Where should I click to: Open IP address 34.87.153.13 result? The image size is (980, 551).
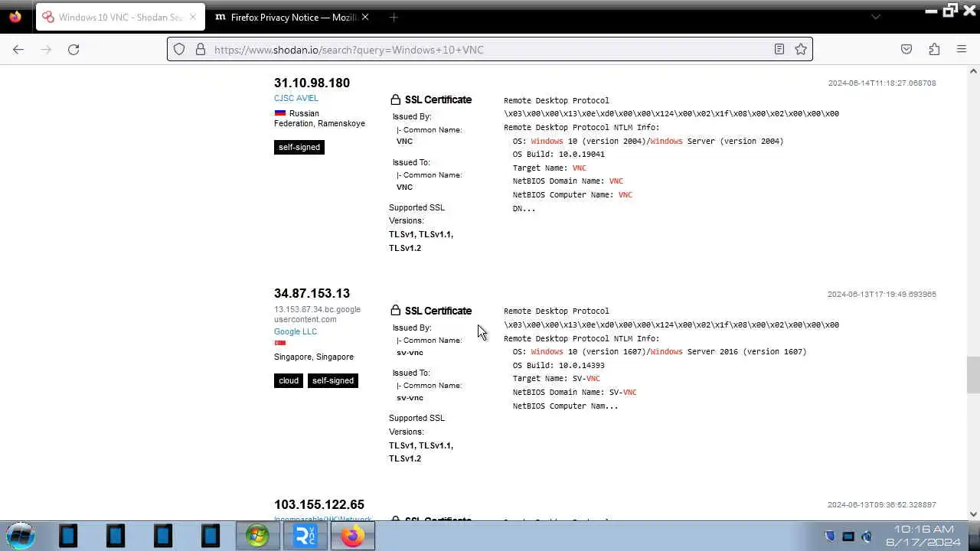click(x=312, y=293)
